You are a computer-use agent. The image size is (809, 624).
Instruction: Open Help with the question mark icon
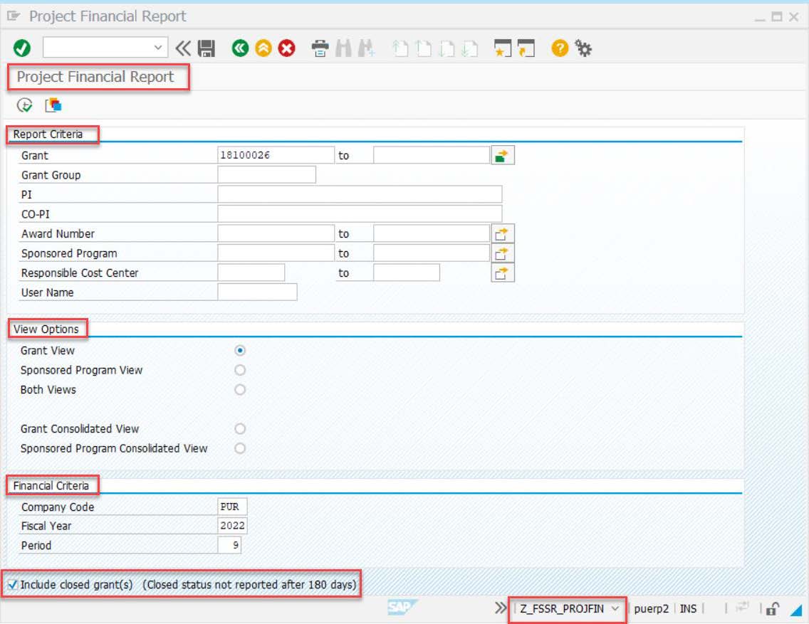(x=560, y=48)
